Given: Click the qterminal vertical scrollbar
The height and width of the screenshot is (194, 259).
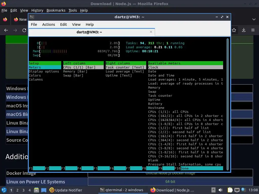Looking at the screenshot, I should coord(228,104).
